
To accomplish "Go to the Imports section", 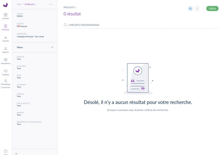I will click(6, 39).
